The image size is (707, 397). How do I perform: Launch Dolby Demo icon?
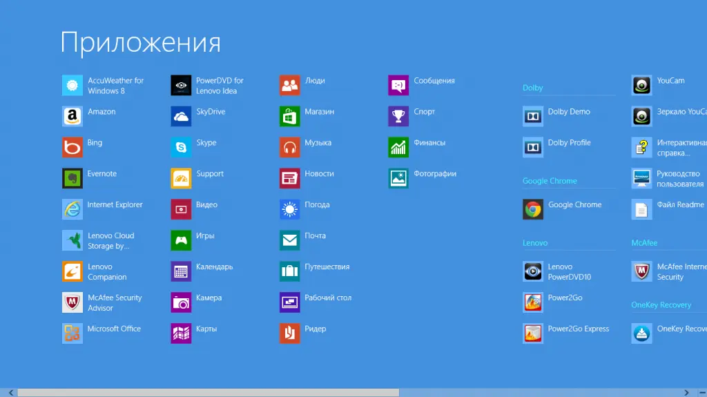click(x=533, y=117)
